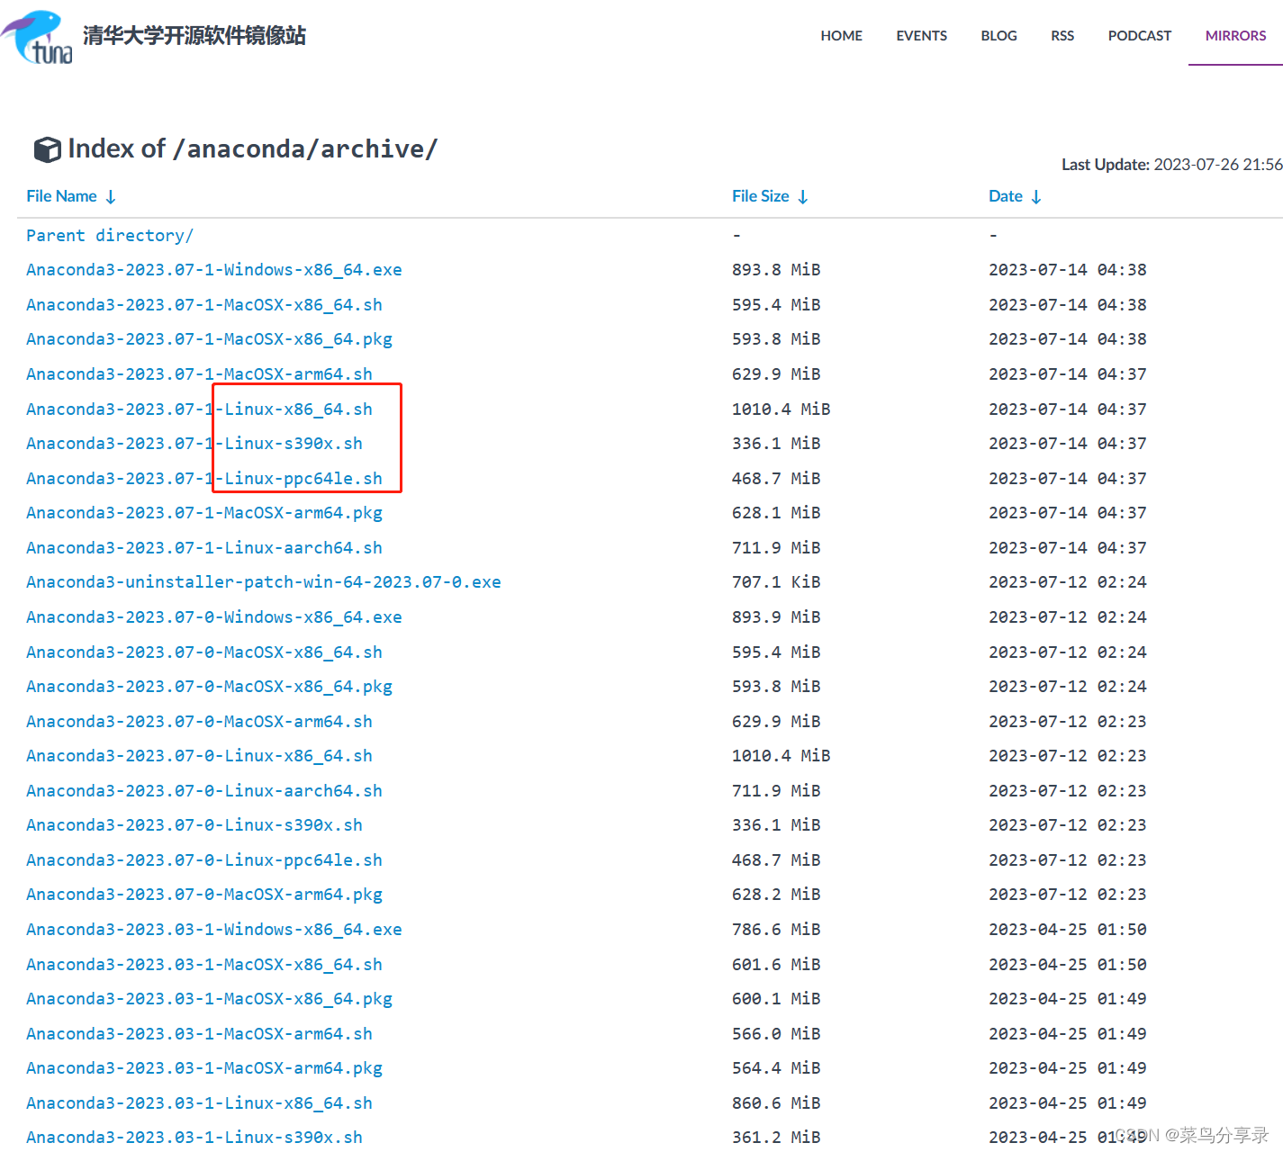Click the package box icon beside Index of

(x=47, y=149)
